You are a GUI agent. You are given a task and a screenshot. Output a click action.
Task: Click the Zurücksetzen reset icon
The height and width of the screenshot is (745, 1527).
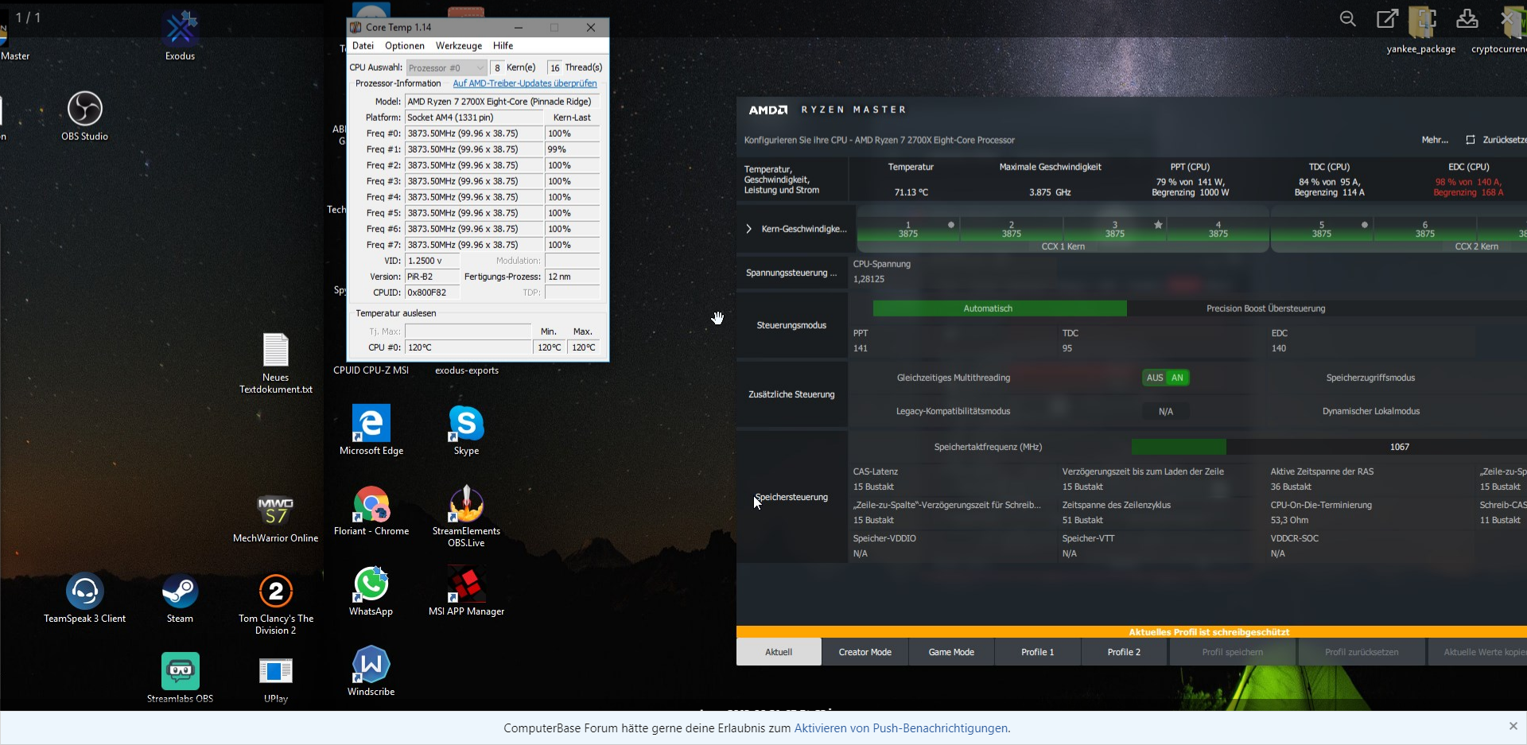point(1471,140)
